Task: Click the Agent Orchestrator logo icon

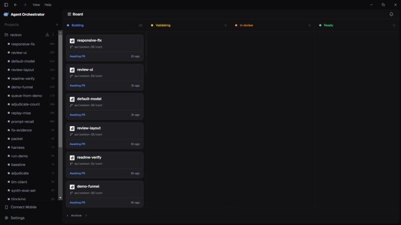Action: point(6,14)
